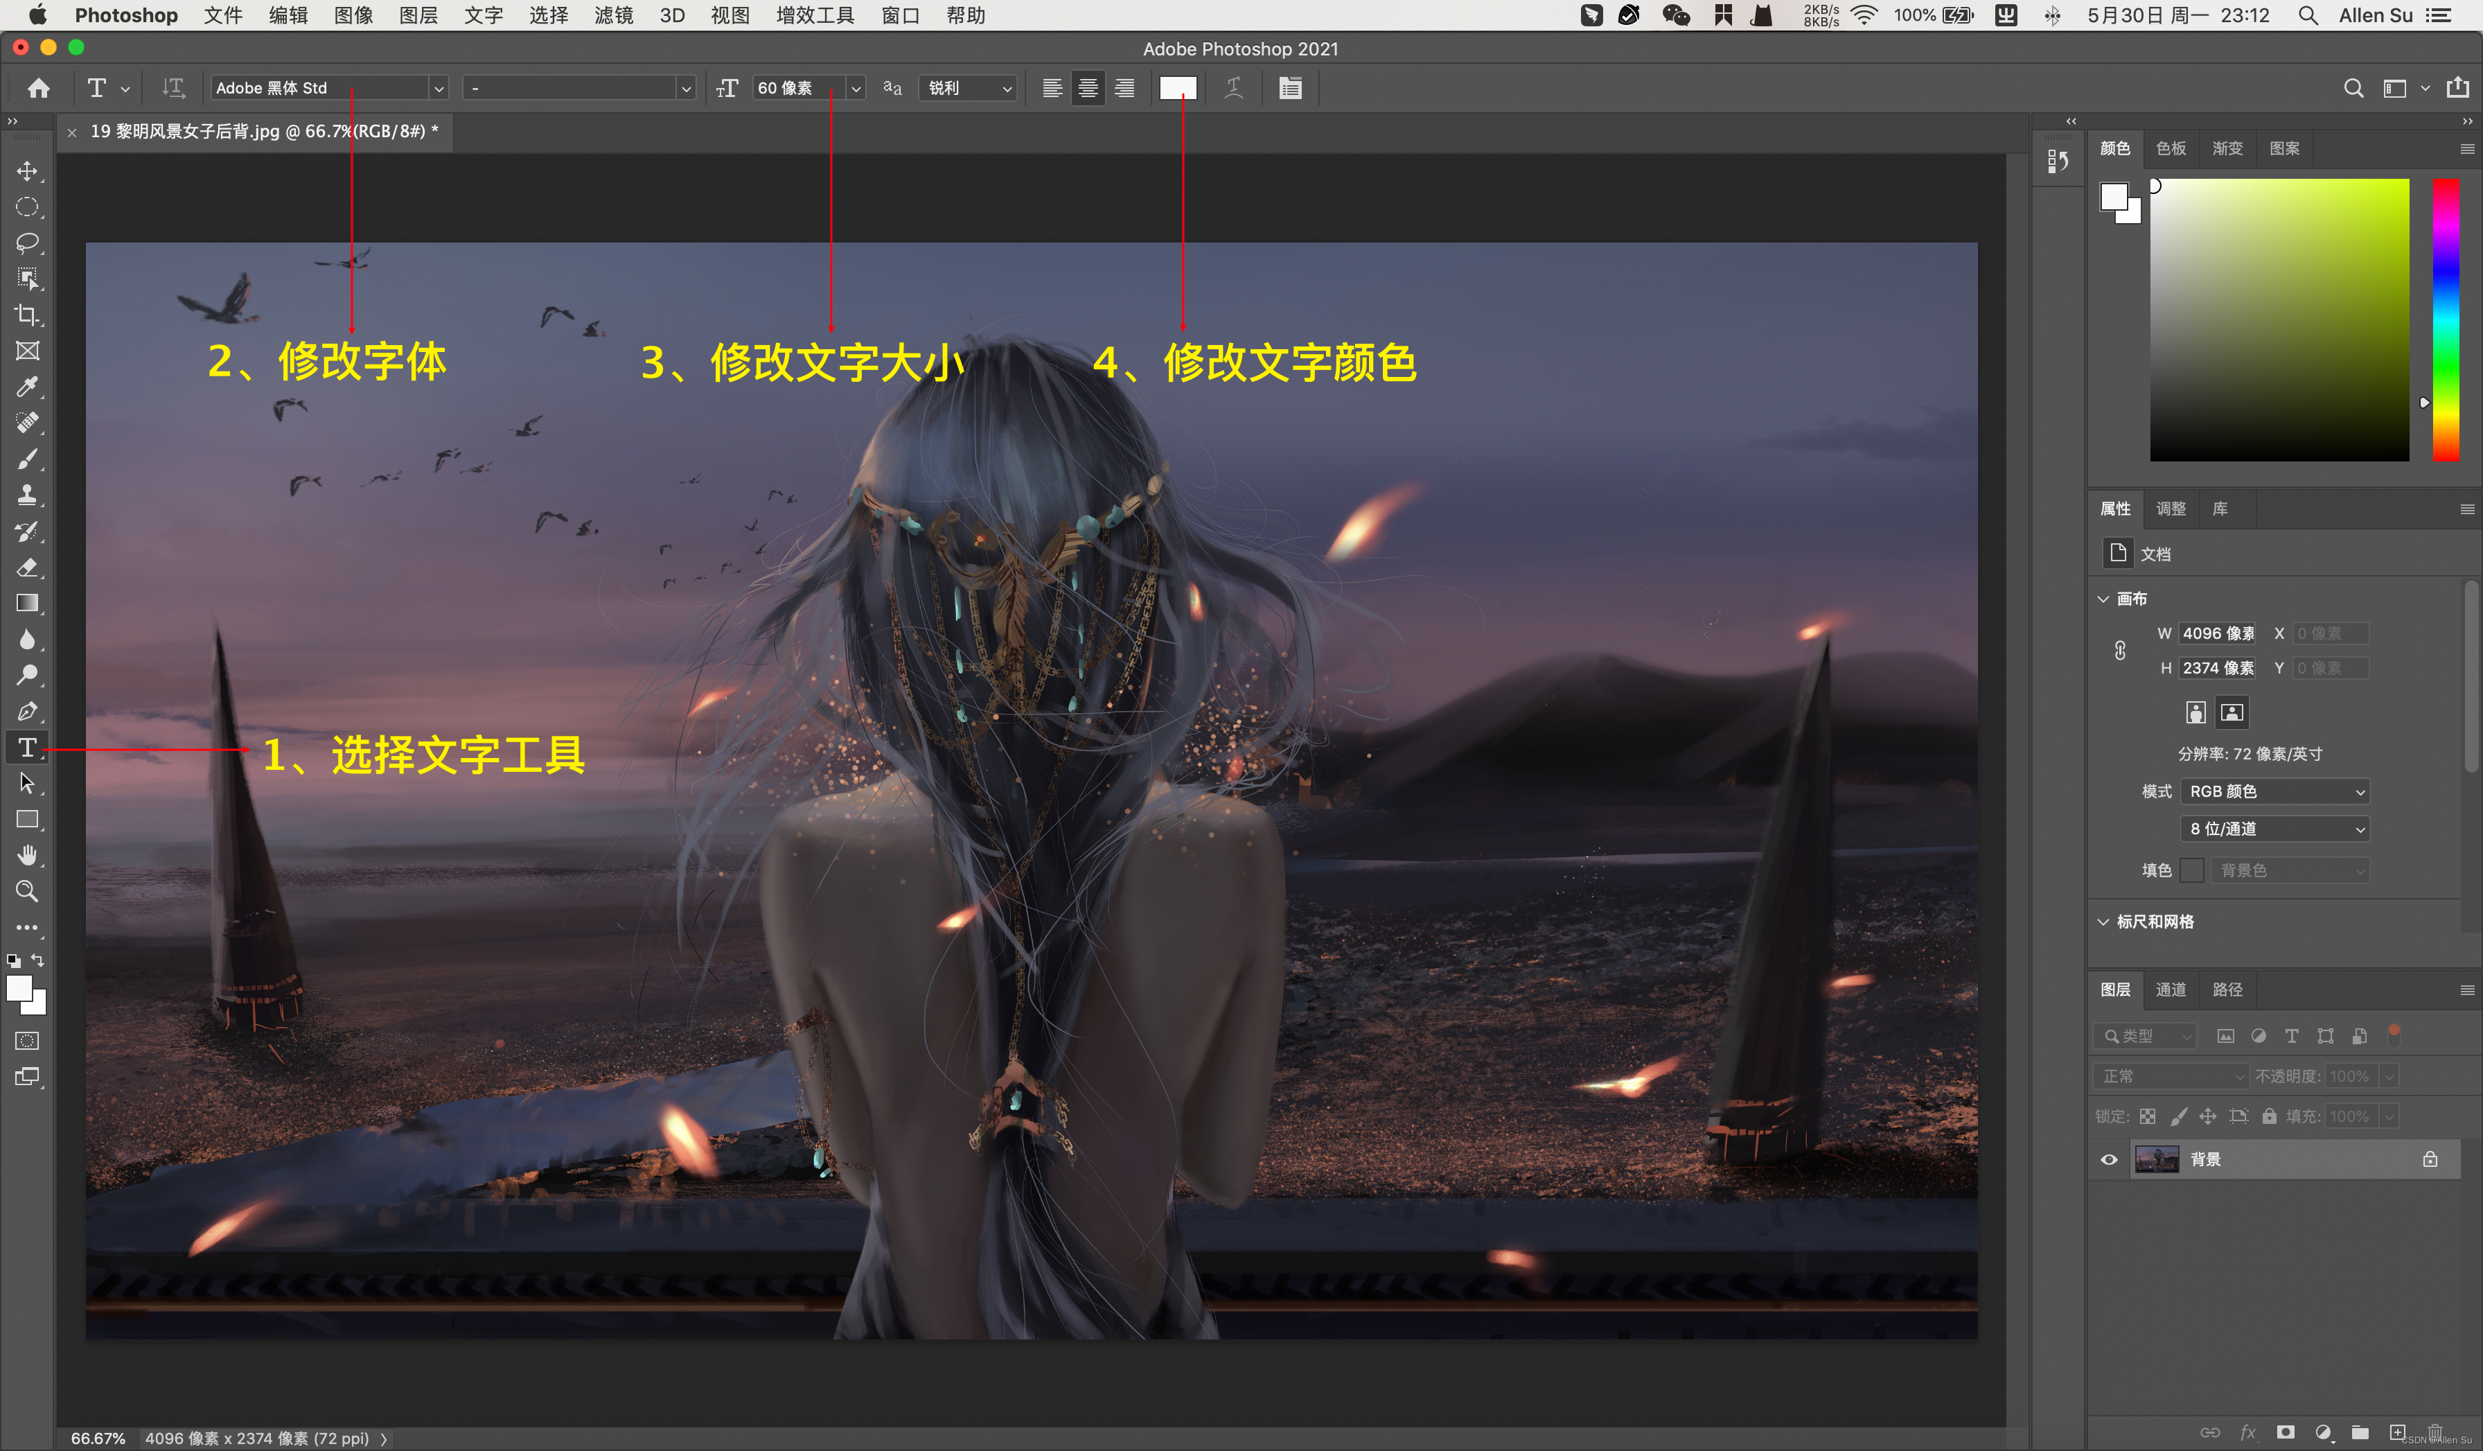Switch to the 通道 tab
The height and width of the screenshot is (1451, 2483).
coord(2170,990)
